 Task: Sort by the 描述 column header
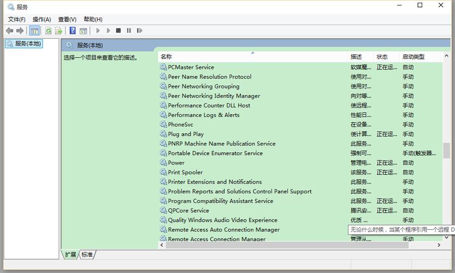pyautogui.click(x=361, y=57)
